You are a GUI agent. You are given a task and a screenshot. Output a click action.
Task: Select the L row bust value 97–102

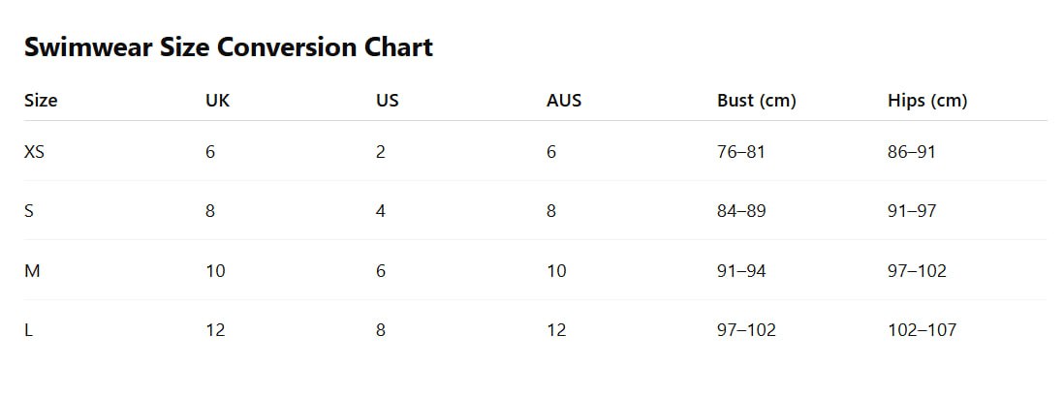coord(746,330)
